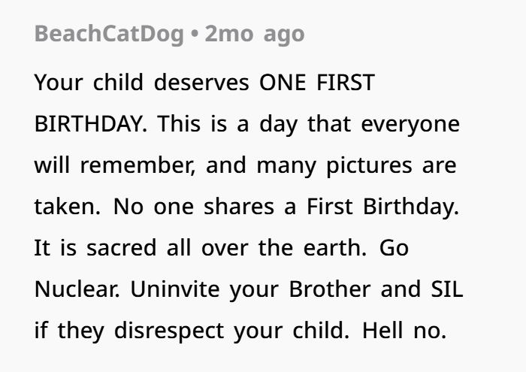
Task: Click the words 'over the earth.'
Action: tap(284, 247)
